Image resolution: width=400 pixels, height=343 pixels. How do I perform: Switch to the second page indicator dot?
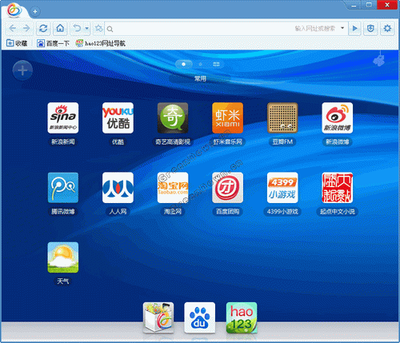200,64
